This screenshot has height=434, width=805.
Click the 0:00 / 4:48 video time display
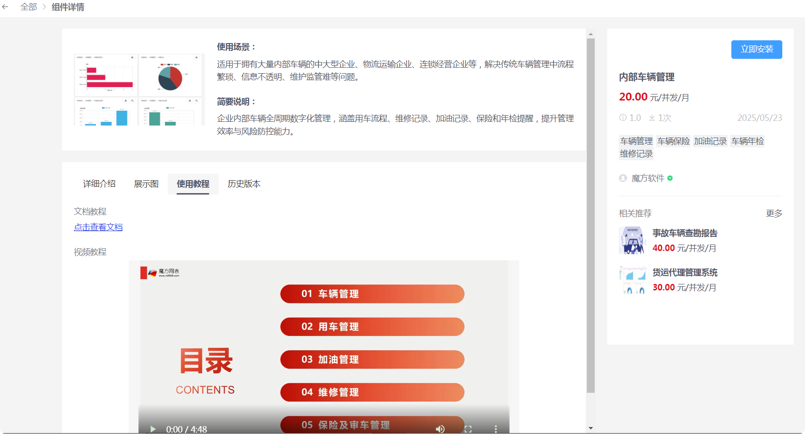[x=186, y=429]
